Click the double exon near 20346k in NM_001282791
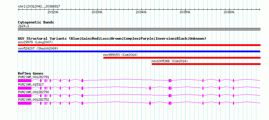 click(170, 81)
